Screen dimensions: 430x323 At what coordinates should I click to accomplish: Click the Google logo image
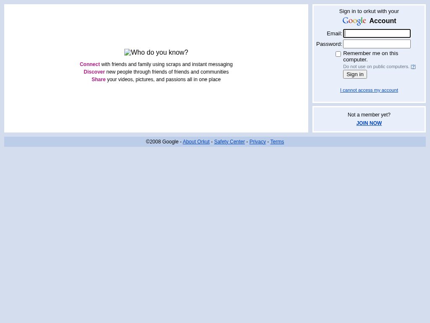coord(354,21)
